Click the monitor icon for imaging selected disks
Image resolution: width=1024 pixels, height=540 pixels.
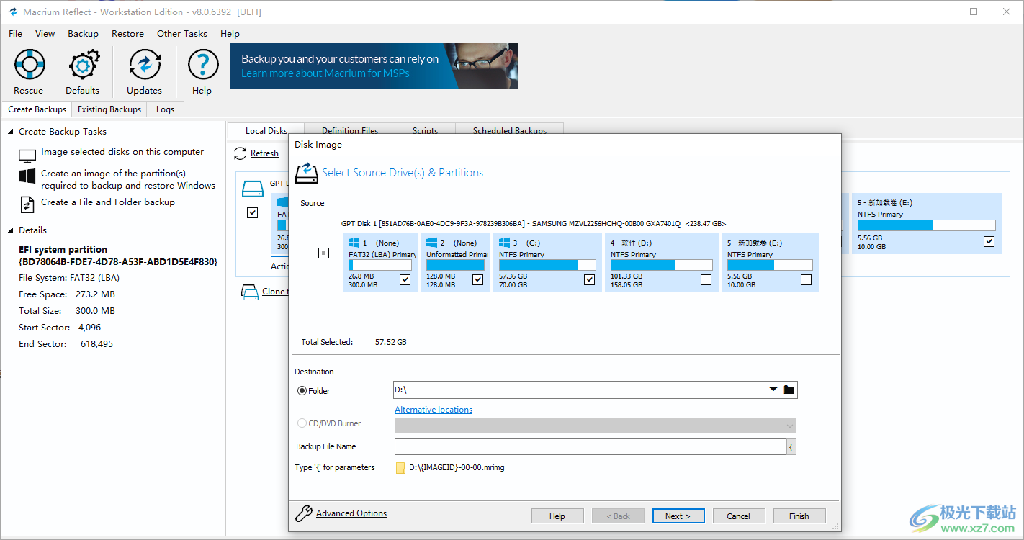point(27,156)
